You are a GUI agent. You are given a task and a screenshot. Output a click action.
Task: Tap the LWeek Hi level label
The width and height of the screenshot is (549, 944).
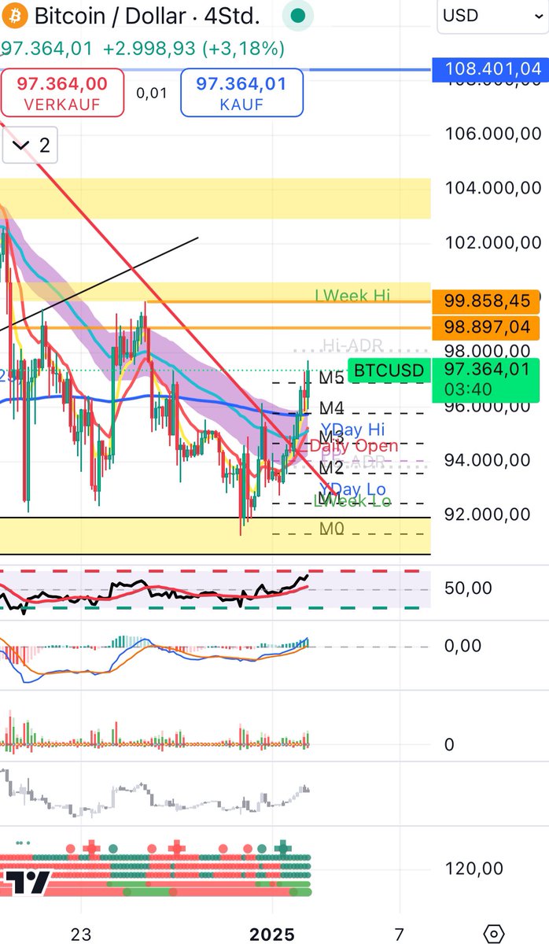352,296
